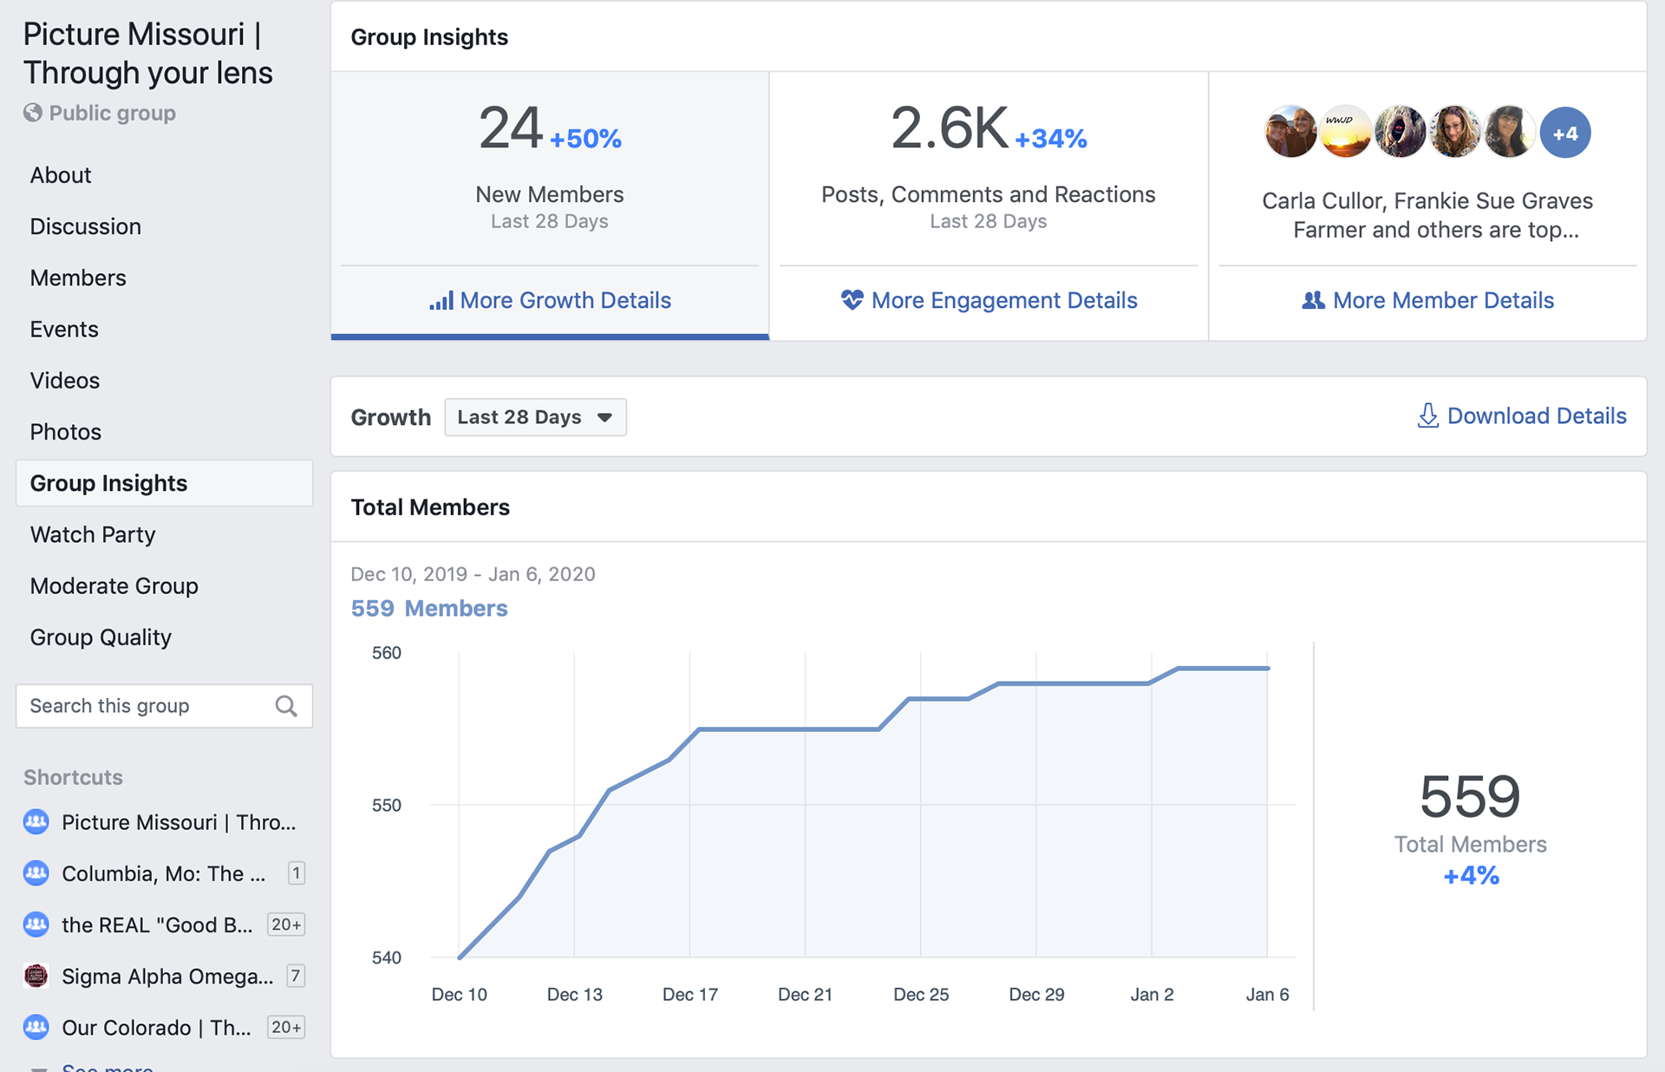
Task: Click the group title Picture Missouri
Action: [x=147, y=53]
